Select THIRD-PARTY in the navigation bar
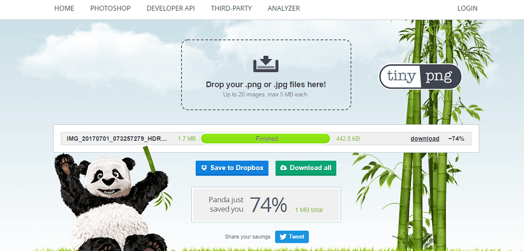Viewport: 524px width, 251px height. click(x=231, y=9)
